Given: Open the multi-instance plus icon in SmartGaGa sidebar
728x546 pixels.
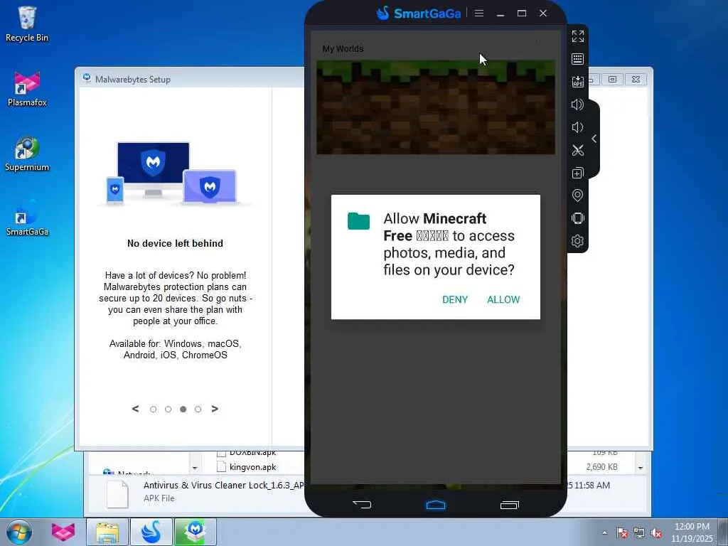Looking at the screenshot, I should click(x=577, y=173).
